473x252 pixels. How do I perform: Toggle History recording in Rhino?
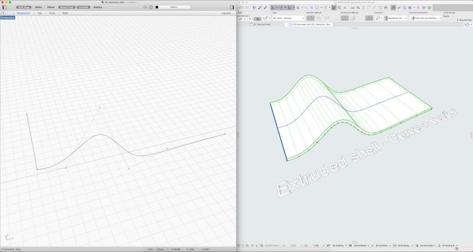(x=98, y=7)
